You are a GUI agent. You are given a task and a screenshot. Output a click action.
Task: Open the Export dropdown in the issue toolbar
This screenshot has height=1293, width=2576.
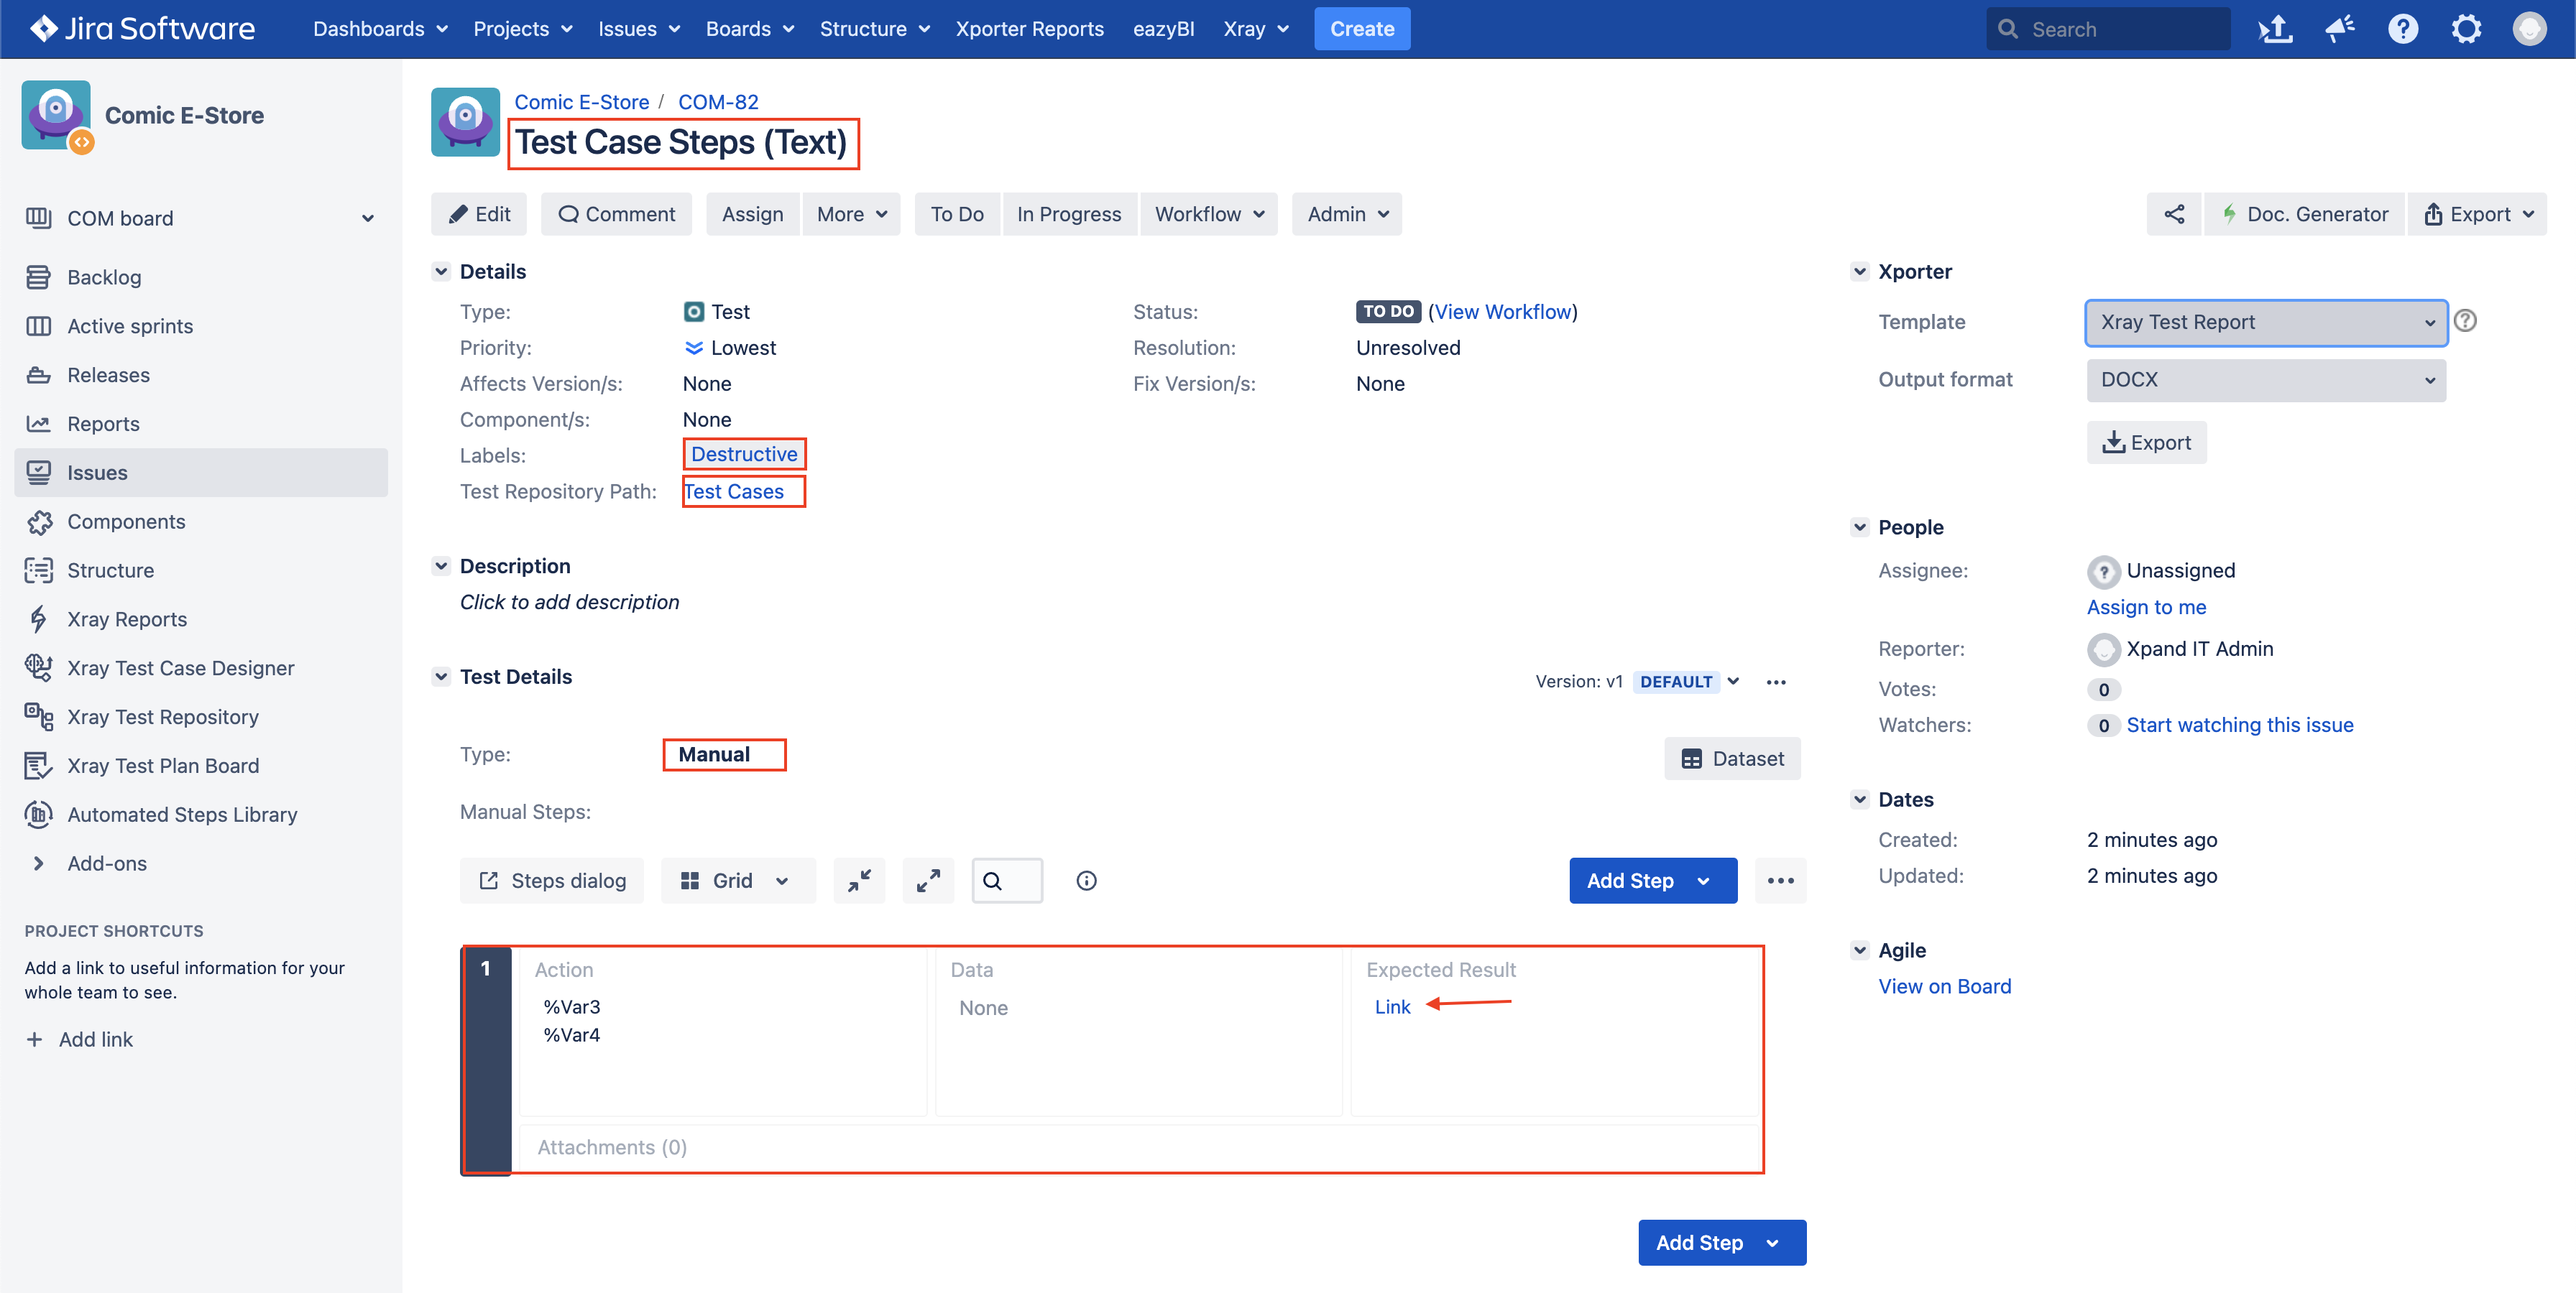2477,214
